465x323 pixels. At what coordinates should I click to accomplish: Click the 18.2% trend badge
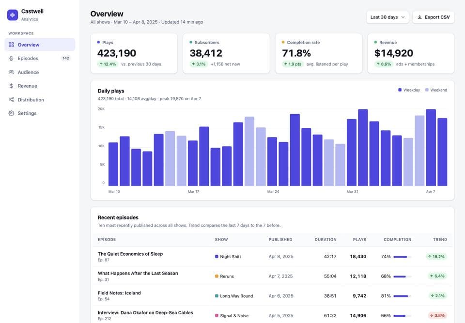[436, 257]
